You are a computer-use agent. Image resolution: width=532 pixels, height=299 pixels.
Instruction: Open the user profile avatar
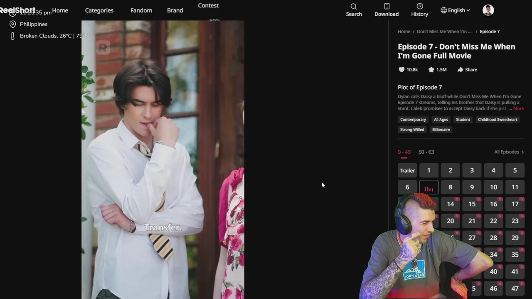coord(488,10)
